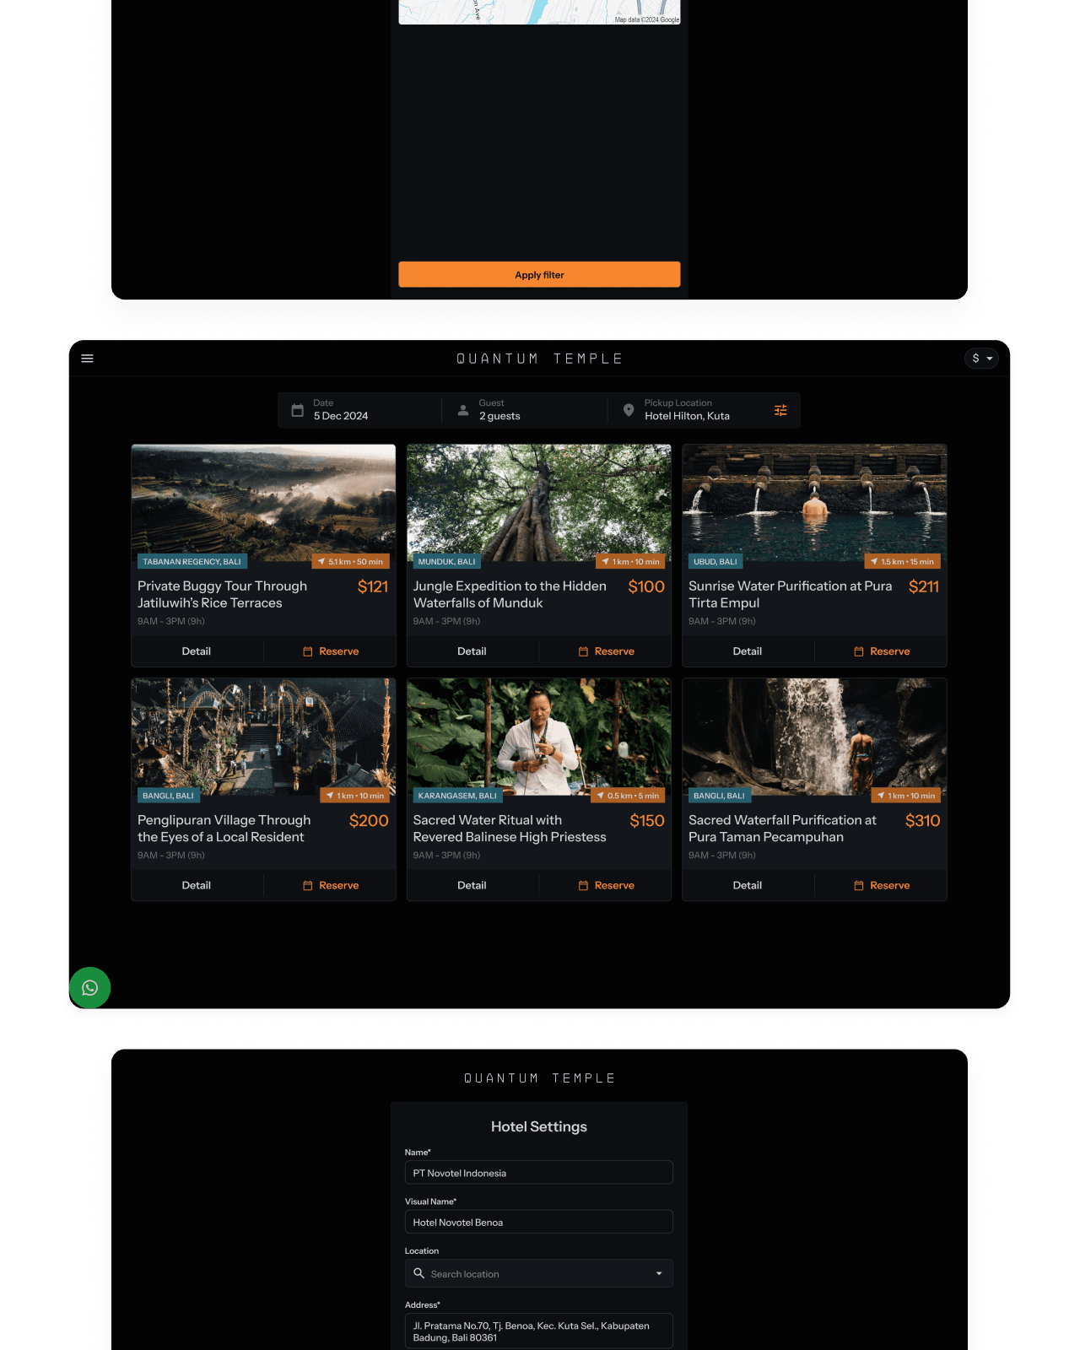This screenshot has height=1350, width=1080.
Task: Click the KARANGASEM, BALI location tag
Action: click(457, 796)
